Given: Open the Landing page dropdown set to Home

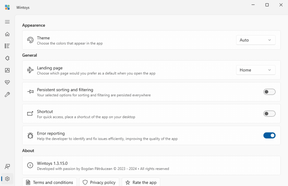Looking at the screenshot, I should [x=256, y=70].
